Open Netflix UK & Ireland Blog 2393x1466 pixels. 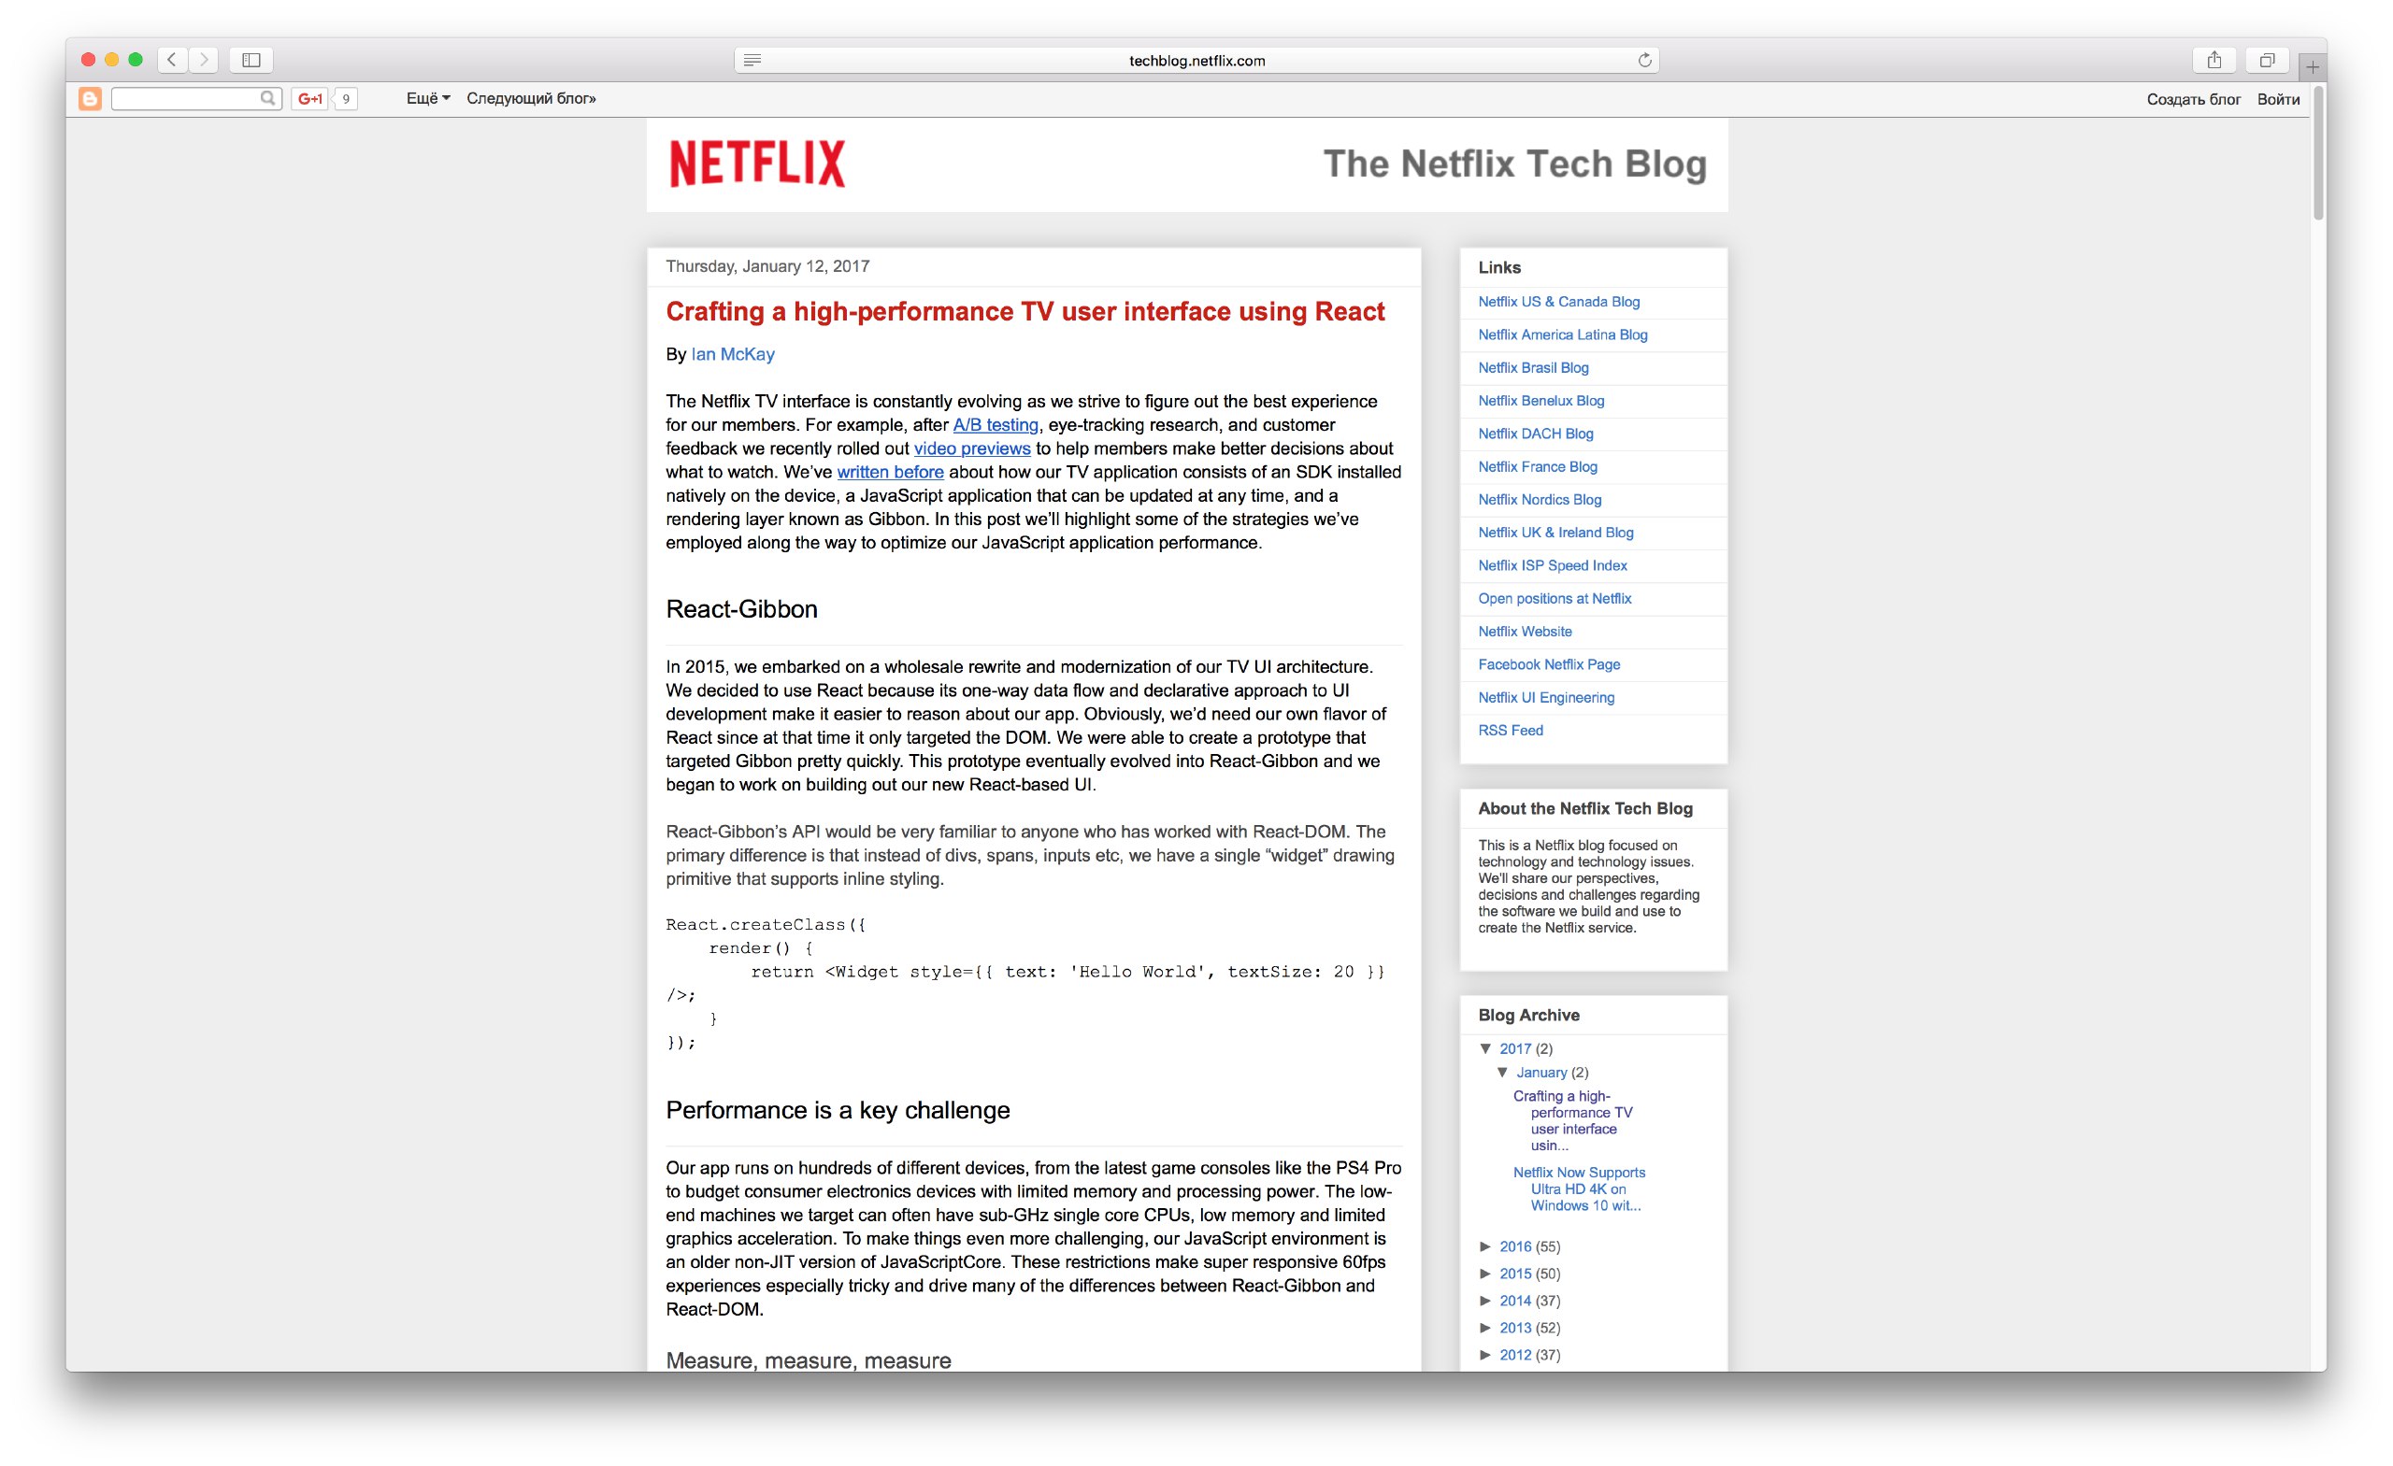click(1555, 533)
